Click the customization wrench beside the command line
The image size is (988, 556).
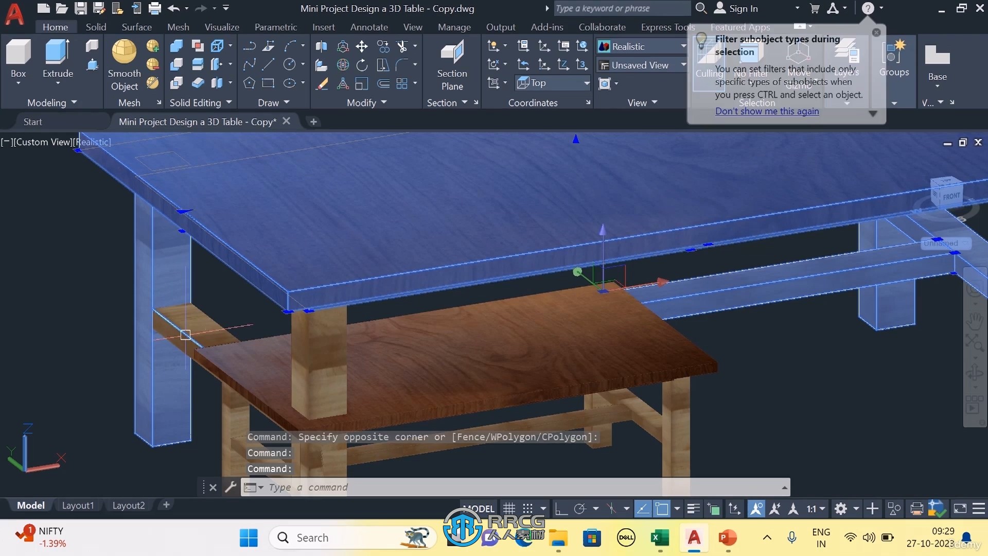[x=231, y=487]
